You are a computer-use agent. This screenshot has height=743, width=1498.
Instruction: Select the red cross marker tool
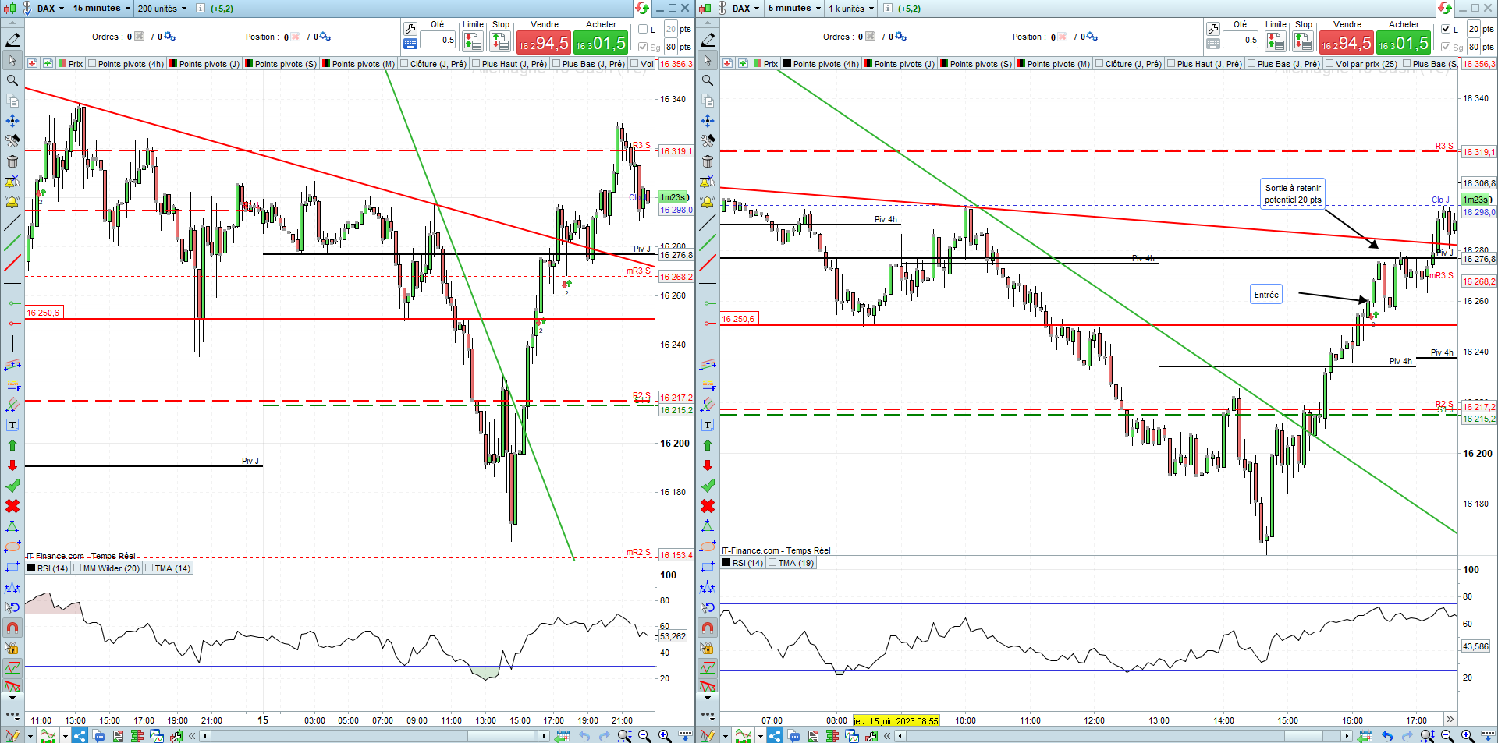[x=12, y=506]
